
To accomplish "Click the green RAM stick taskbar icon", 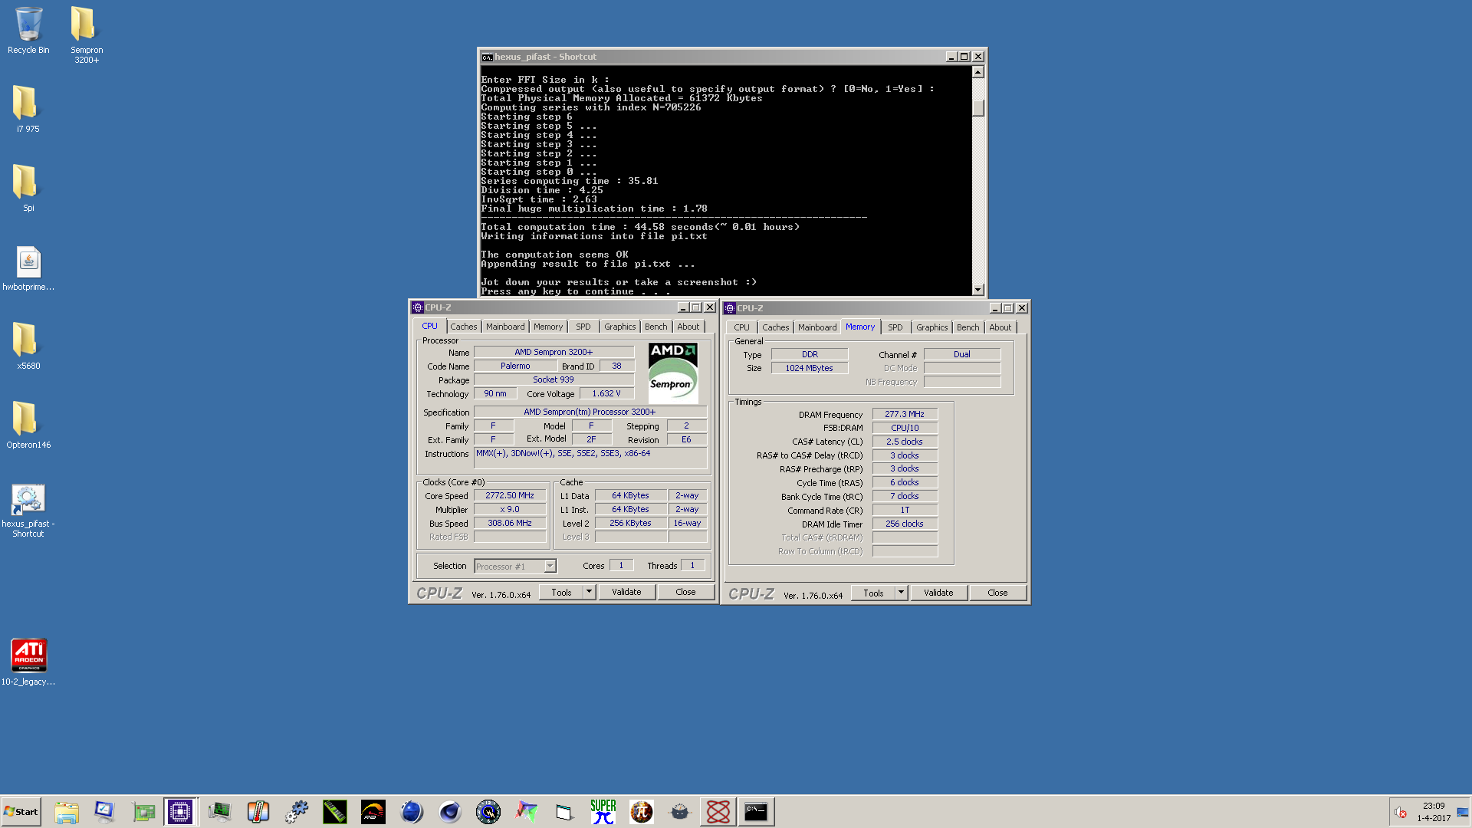I will [x=335, y=812].
